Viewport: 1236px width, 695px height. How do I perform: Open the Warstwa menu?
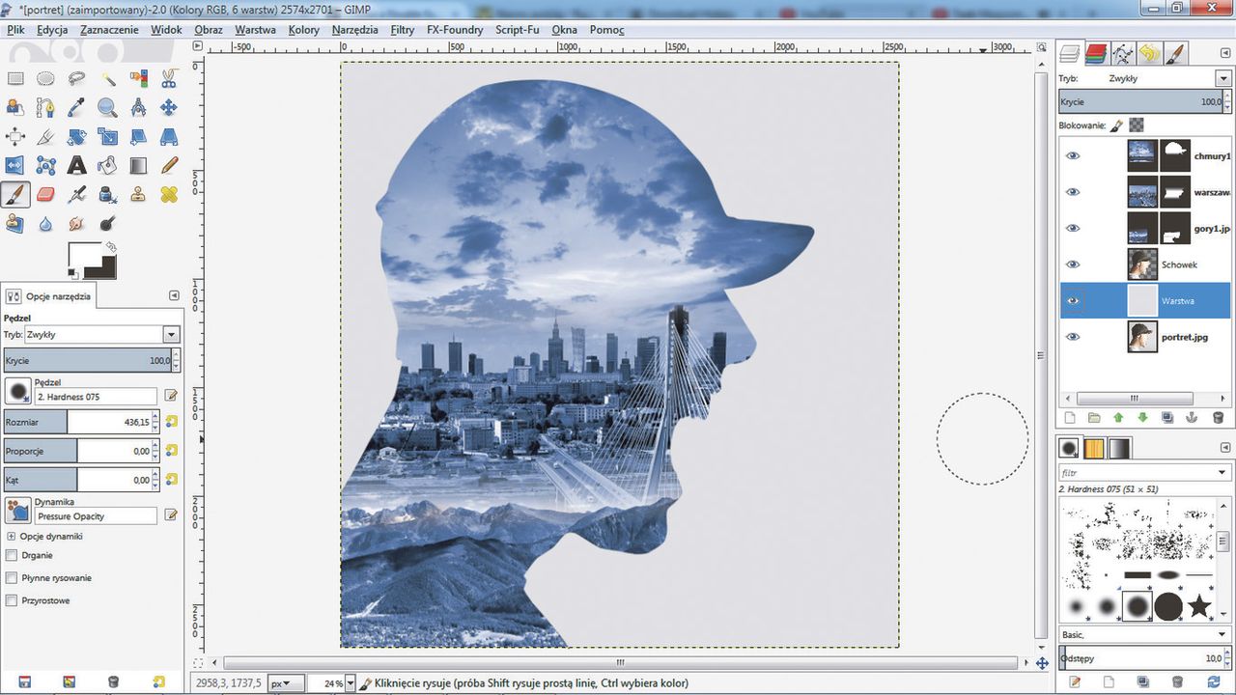click(x=255, y=30)
